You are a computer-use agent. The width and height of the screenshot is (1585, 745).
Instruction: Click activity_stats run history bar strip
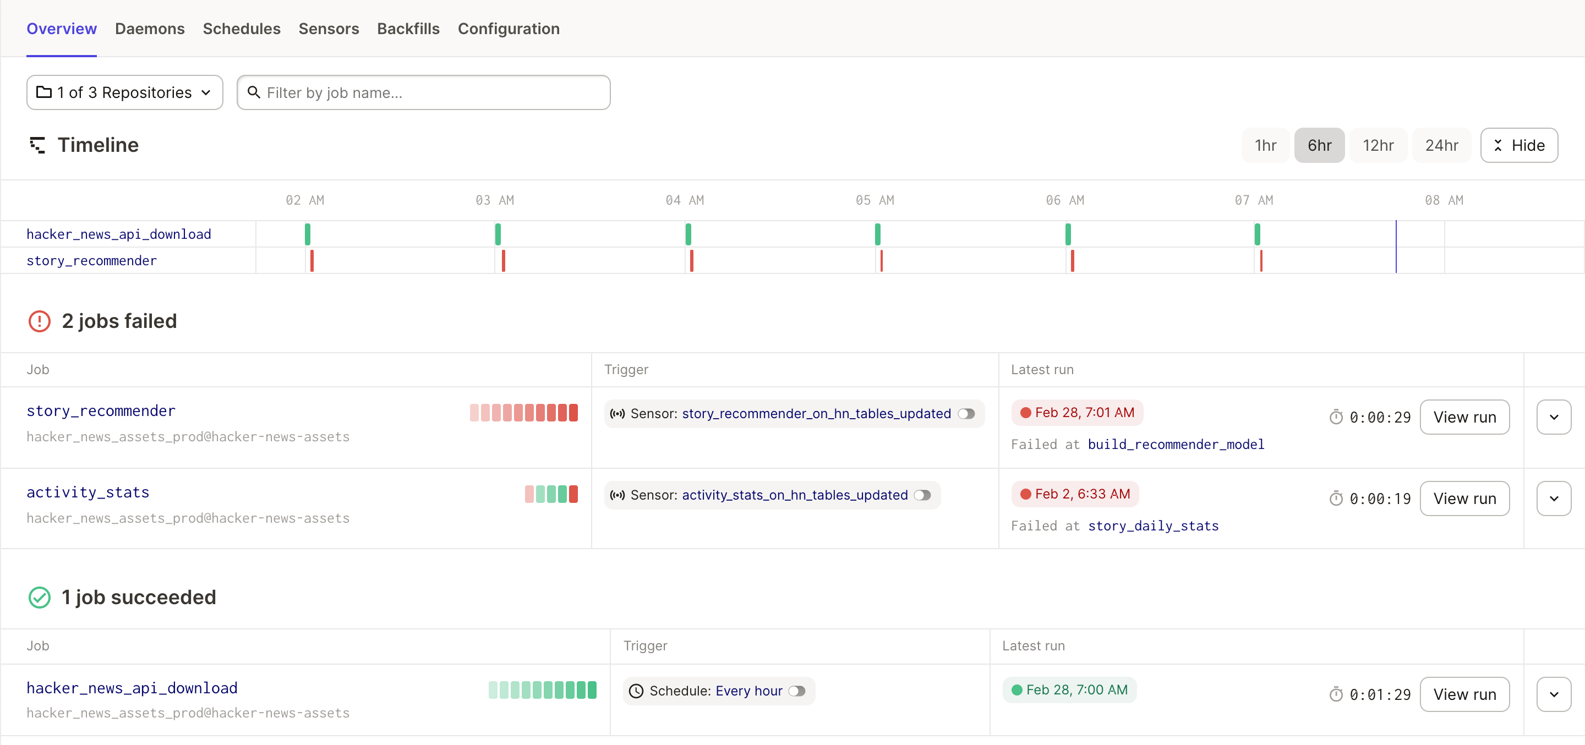[x=551, y=494]
